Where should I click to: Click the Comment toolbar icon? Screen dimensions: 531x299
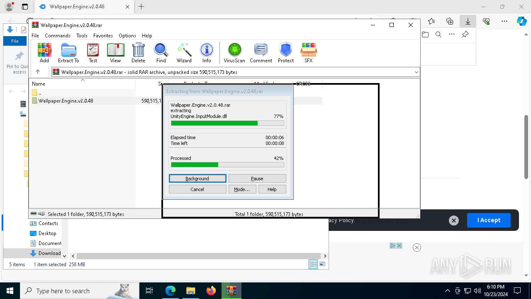coord(261,53)
